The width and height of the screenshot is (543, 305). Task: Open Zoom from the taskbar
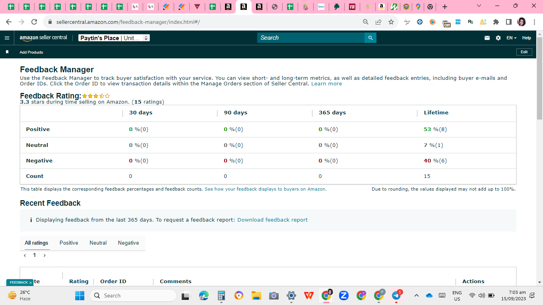click(344, 295)
